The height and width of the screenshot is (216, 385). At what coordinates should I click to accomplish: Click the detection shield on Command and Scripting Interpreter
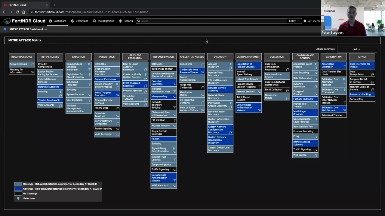click(89, 64)
